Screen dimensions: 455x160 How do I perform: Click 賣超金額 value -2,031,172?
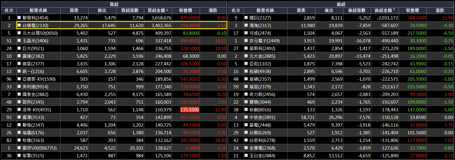coord(387,18)
